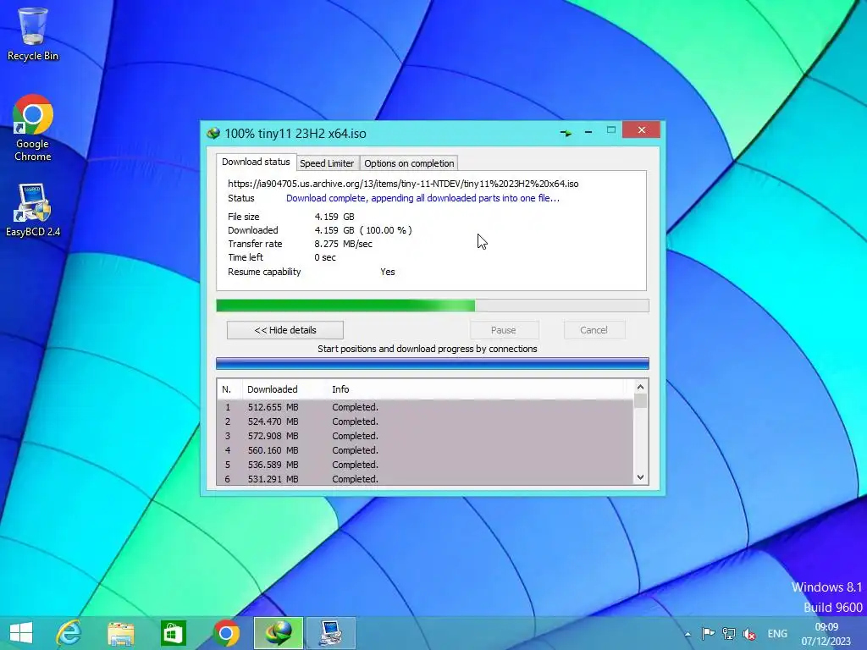Click the 'Download complete, appending' status text

pos(422,198)
